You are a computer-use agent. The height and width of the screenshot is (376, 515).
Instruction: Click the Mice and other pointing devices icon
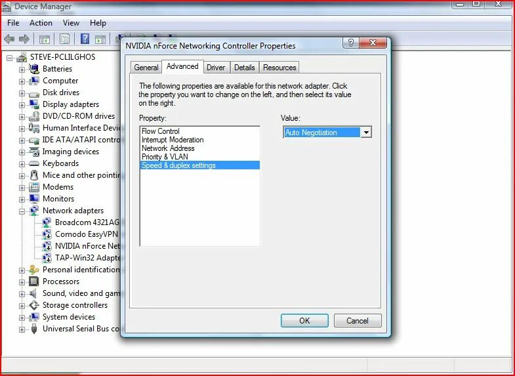coord(34,175)
